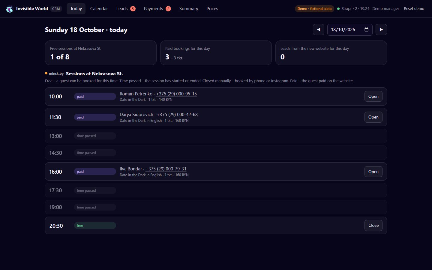Click the Paid bookings for this day card
This screenshot has height=270, width=432.
(216, 53)
